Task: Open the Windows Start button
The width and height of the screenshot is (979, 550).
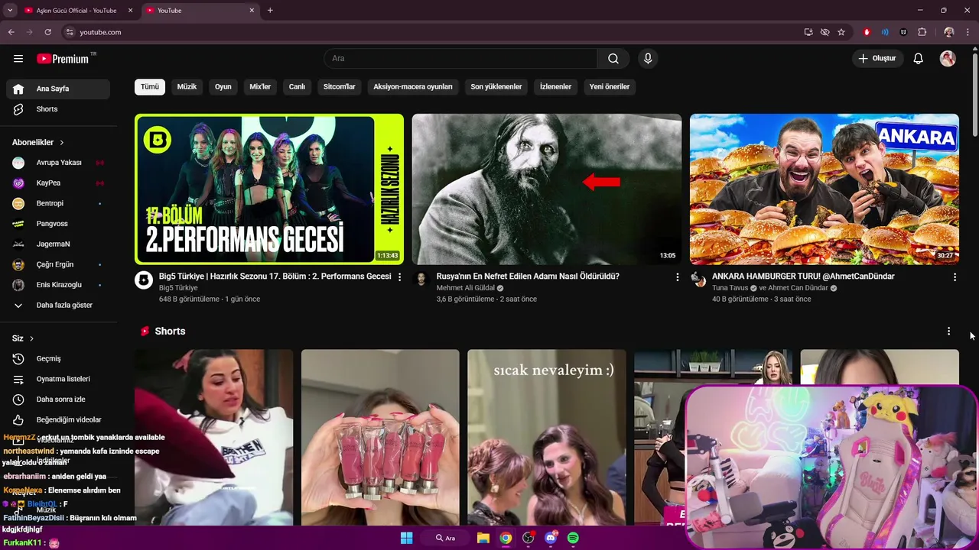Action: pyautogui.click(x=406, y=538)
